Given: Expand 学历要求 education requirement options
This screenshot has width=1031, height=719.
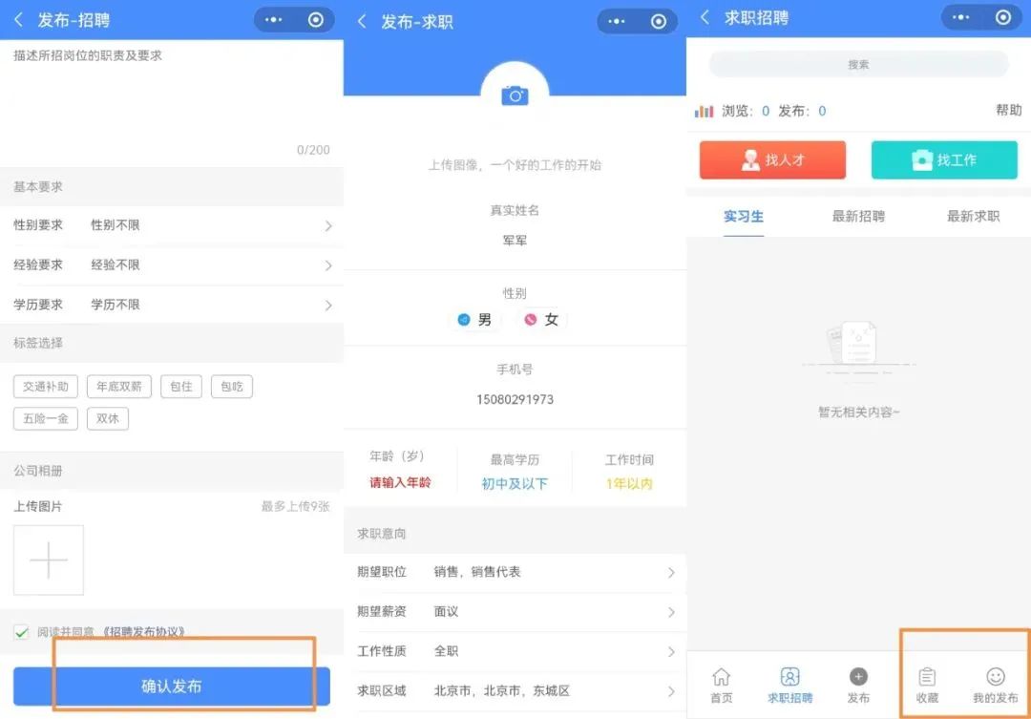Looking at the screenshot, I should [x=172, y=304].
